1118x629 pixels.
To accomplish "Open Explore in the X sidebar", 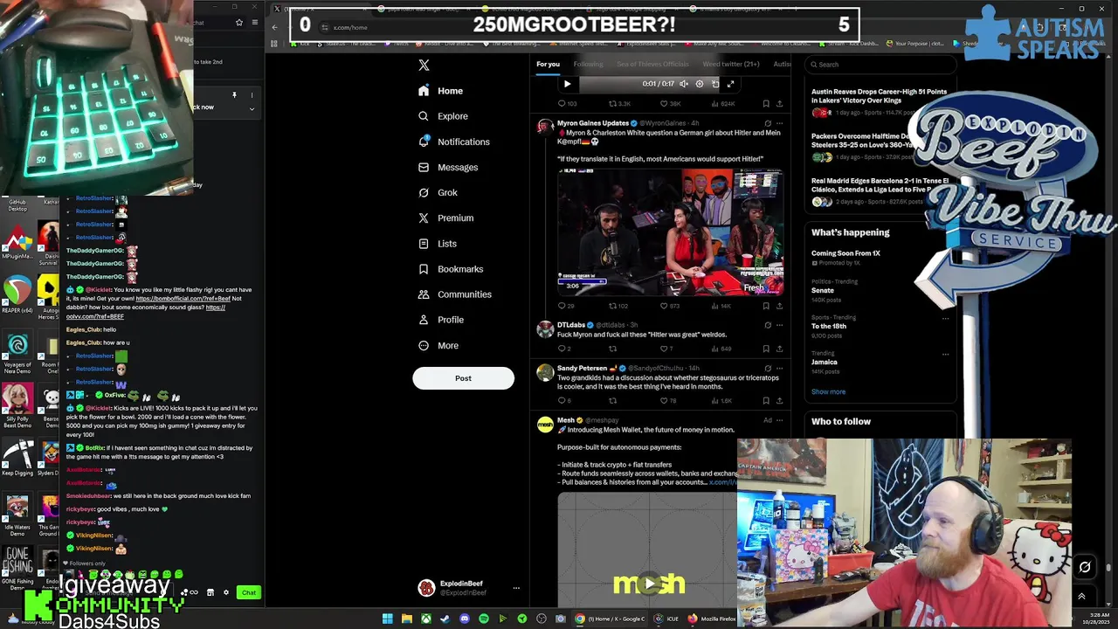I will 443,116.
